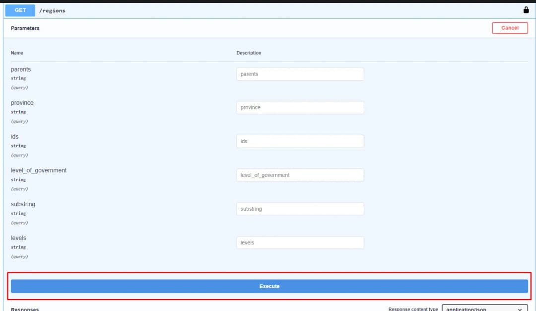This screenshot has width=536, height=311.
Task: Click the Responses section heading
Action: click(25, 309)
